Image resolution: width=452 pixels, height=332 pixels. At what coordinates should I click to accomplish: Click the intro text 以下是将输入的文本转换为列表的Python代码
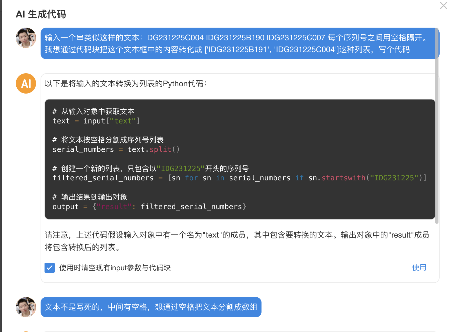tap(126, 83)
